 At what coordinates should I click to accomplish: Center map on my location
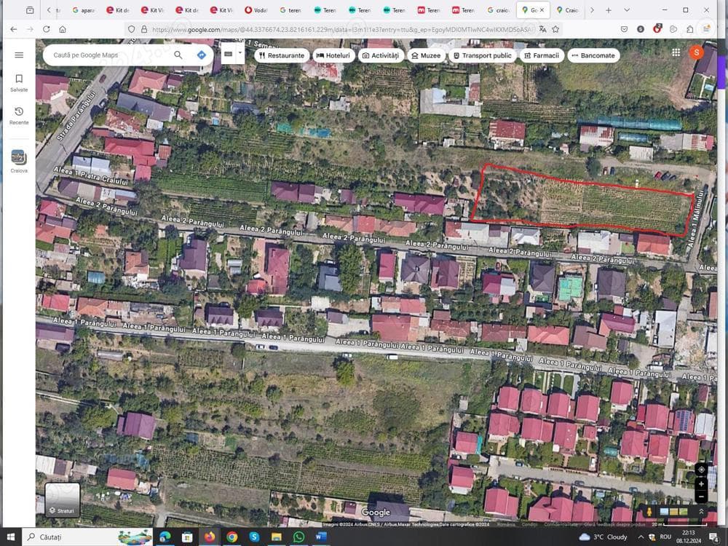701,469
